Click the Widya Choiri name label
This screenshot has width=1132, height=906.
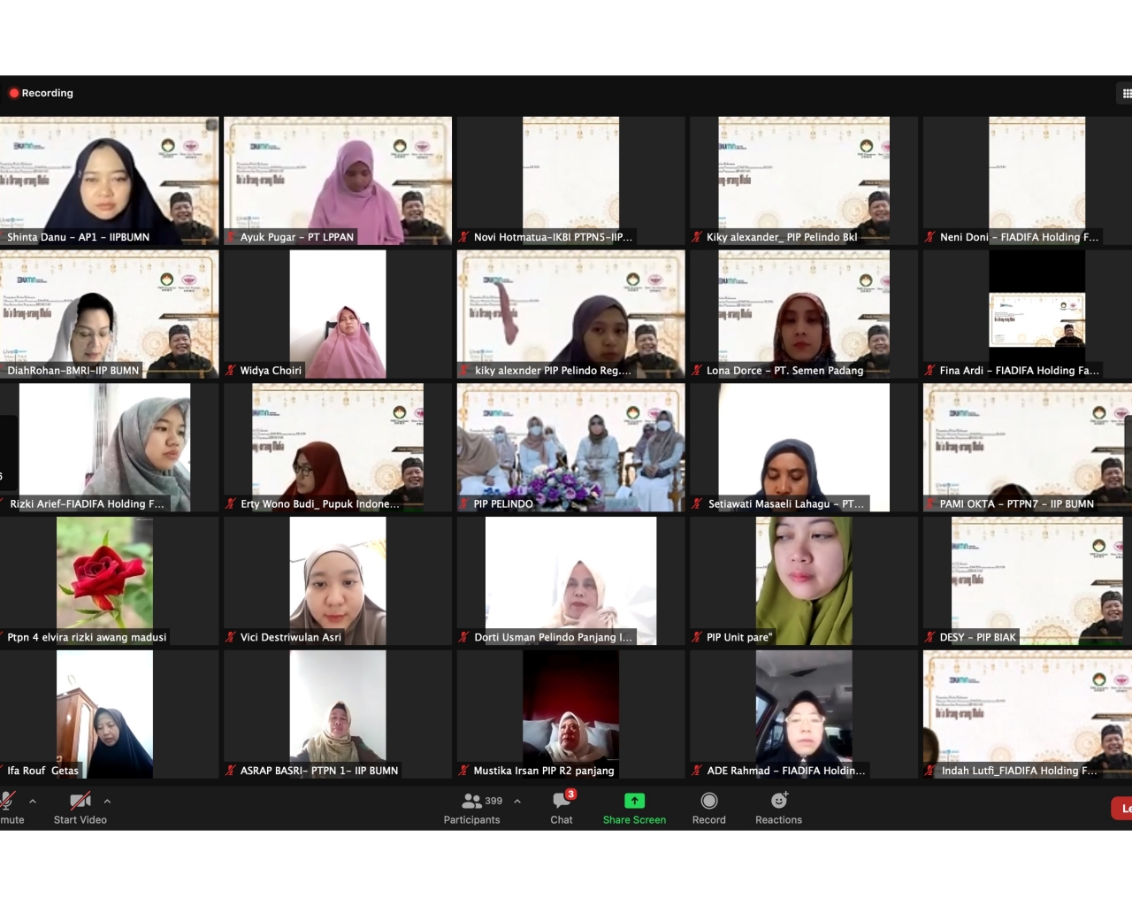coord(271,371)
